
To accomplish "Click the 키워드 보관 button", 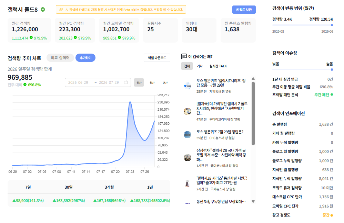I will [244, 10].
